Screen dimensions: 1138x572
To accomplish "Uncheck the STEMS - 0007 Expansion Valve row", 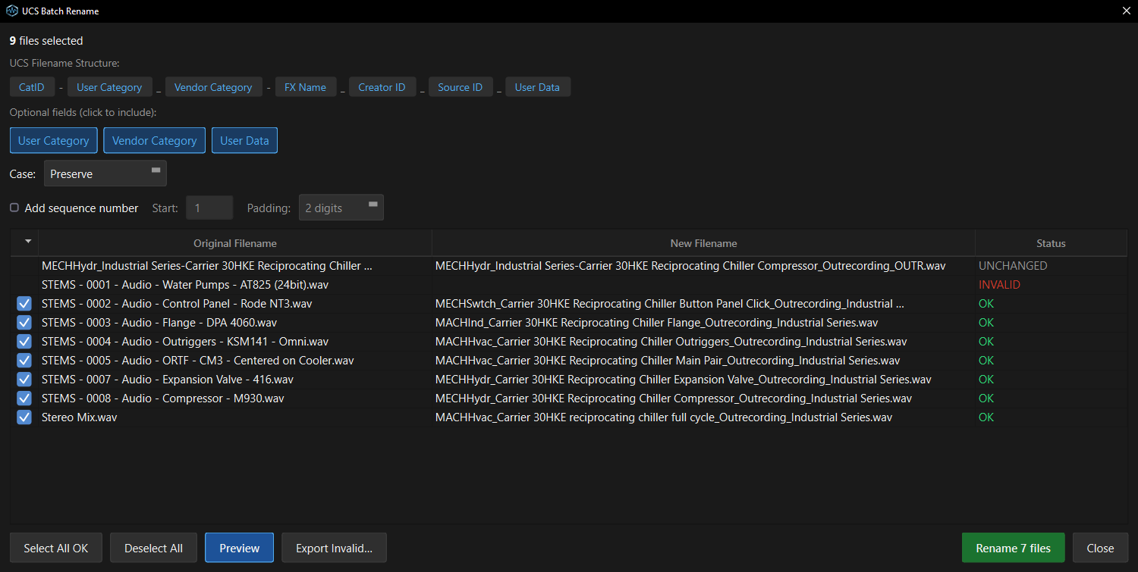I will [x=24, y=380].
